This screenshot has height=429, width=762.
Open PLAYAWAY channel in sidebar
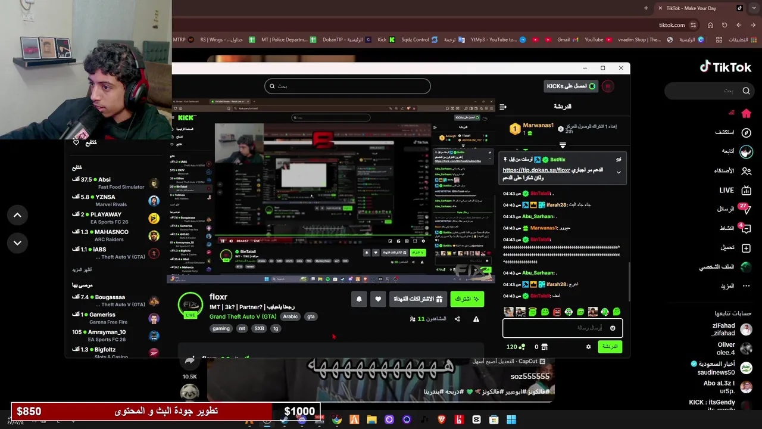pyautogui.click(x=115, y=218)
